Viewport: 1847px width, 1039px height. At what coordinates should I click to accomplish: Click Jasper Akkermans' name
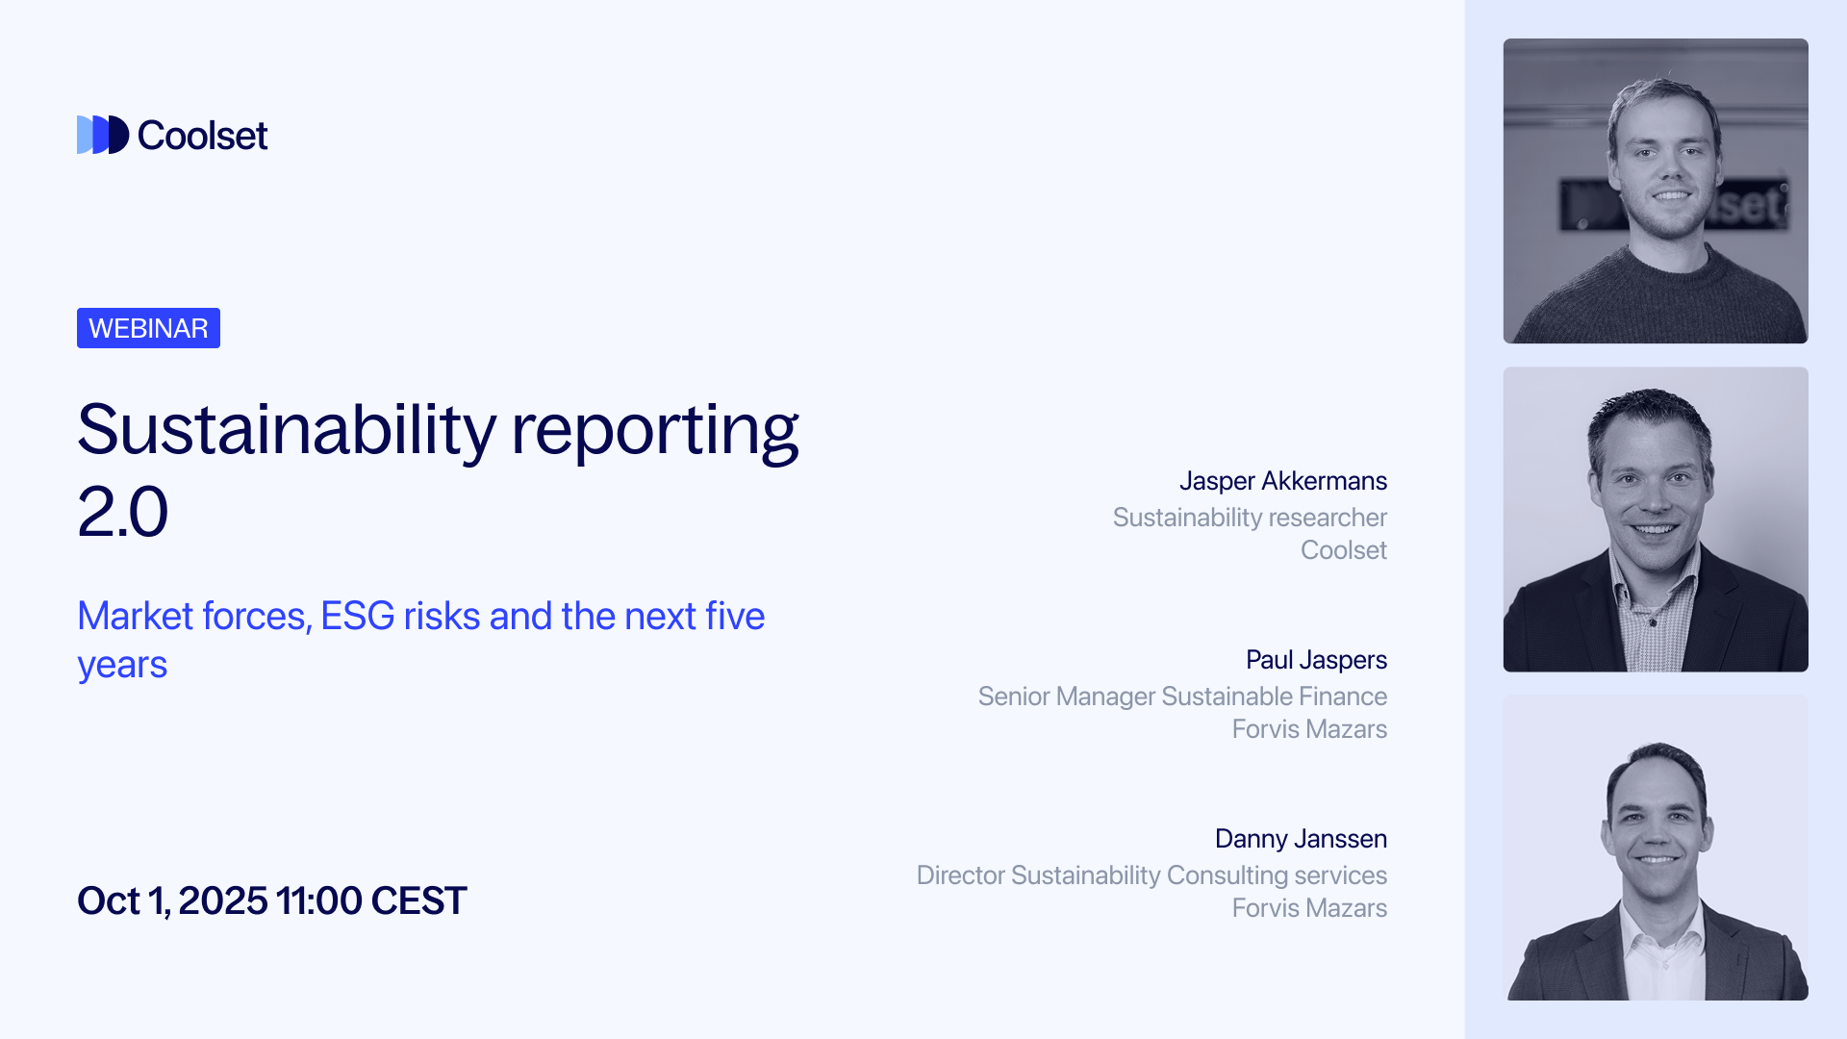point(1285,481)
